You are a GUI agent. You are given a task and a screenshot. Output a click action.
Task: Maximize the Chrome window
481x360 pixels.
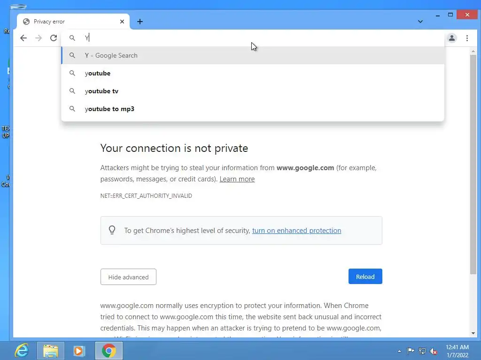[450, 15]
